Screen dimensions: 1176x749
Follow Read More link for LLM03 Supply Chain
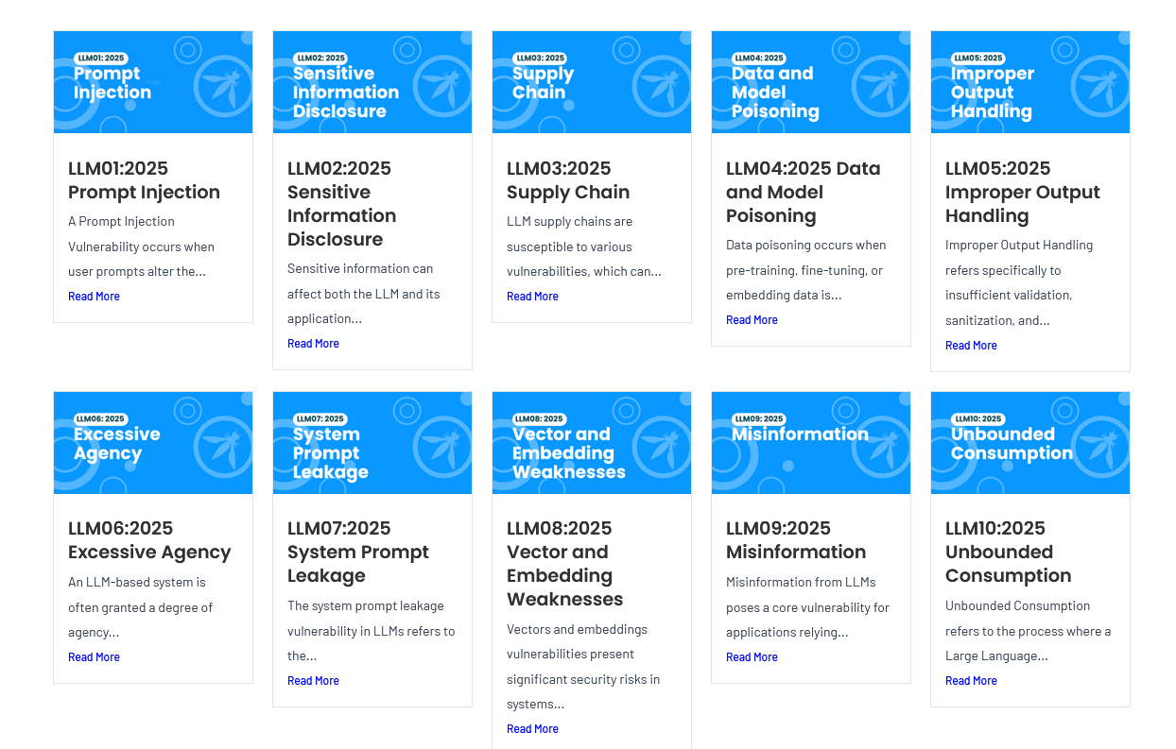[x=532, y=297]
